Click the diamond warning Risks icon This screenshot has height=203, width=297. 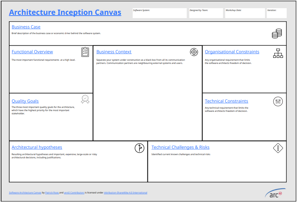[x=278, y=148]
